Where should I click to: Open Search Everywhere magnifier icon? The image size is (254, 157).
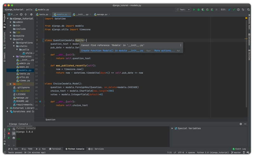click(x=248, y=9)
